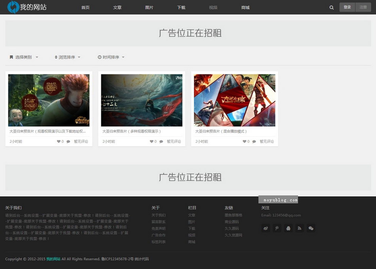The width and height of the screenshot is (376, 269).
Task: Open the WeChat icon in footer
Action: click(x=311, y=228)
